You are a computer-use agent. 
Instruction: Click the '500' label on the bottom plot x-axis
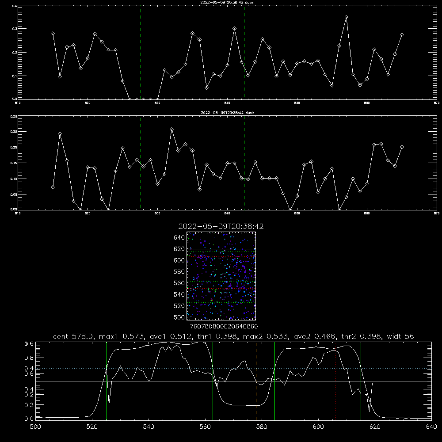click(x=35, y=427)
